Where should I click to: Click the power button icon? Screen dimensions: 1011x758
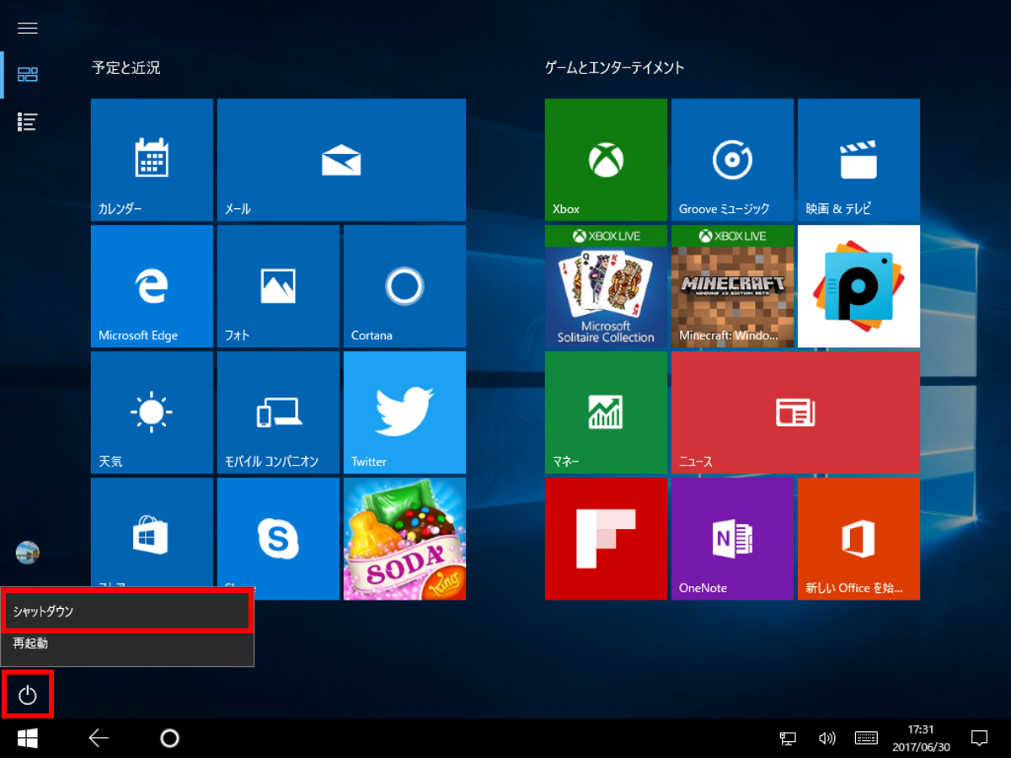tap(28, 695)
